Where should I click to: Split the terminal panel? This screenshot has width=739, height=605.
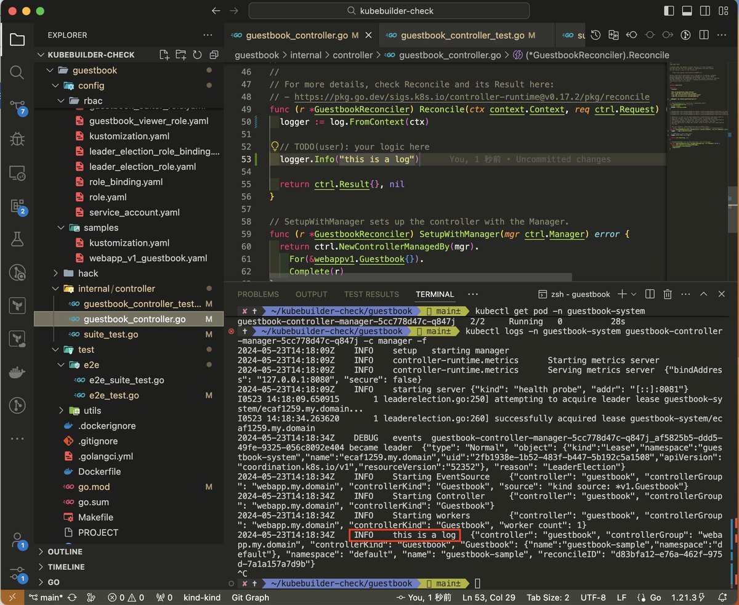tap(650, 294)
